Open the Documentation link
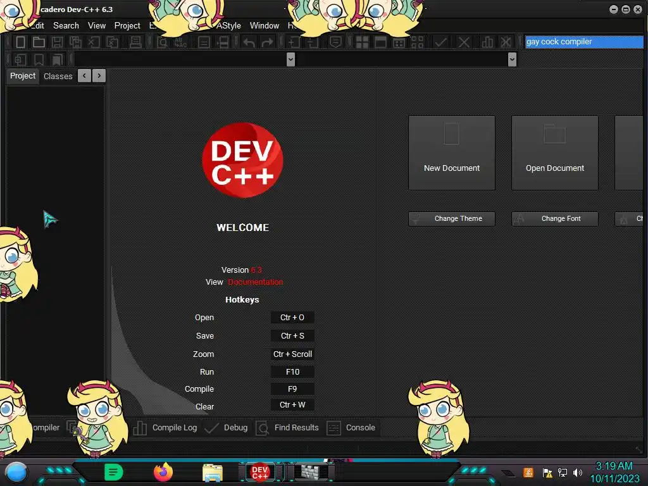This screenshot has width=648, height=486. point(256,282)
